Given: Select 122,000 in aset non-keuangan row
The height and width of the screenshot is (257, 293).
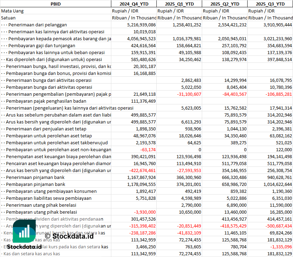Looking at the screenshot, I should coord(284,150).
